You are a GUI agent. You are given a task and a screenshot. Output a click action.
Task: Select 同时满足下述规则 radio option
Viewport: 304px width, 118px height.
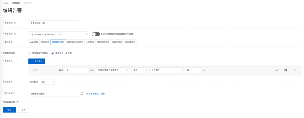coord(30,53)
